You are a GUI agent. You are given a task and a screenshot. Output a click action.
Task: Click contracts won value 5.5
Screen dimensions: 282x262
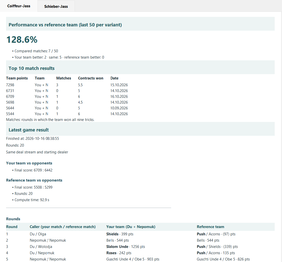tap(80, 85)
